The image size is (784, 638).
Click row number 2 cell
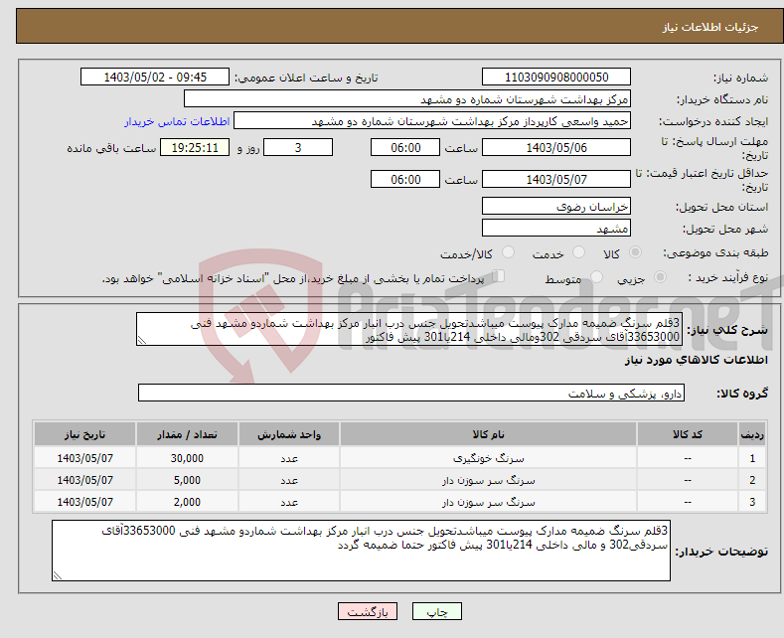[752, 480]
